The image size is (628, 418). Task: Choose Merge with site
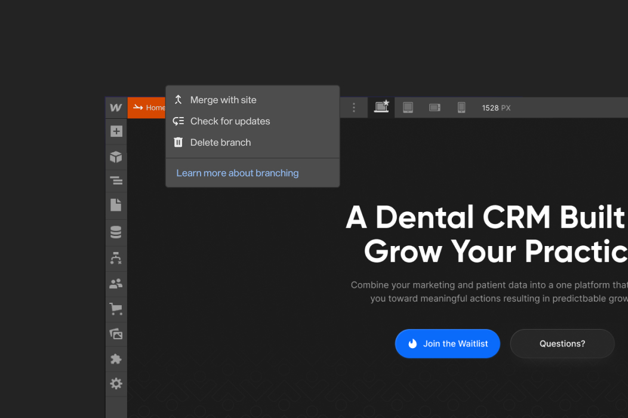(253, 100)
